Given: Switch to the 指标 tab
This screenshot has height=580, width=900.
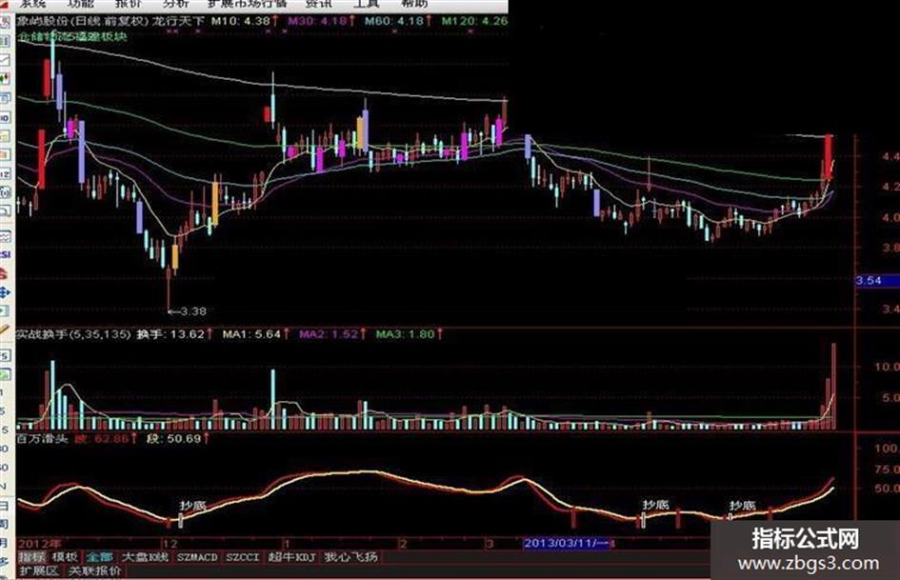Looking at the screenshot, I should click(x=32, y=557).
